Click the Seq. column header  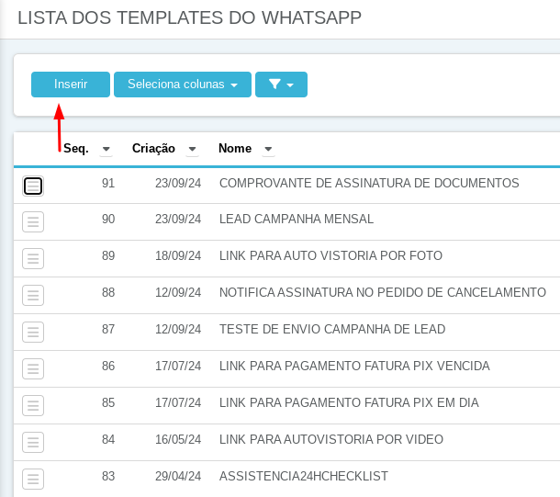[x=75, y=148]
